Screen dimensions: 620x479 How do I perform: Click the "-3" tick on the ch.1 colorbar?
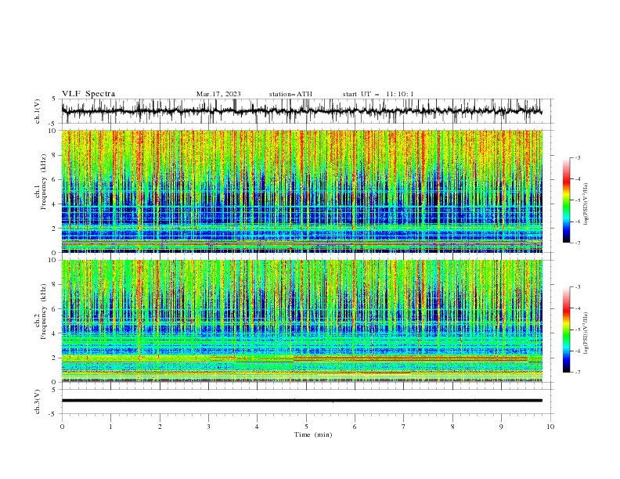pyautogui.click(x=578, y=157)
